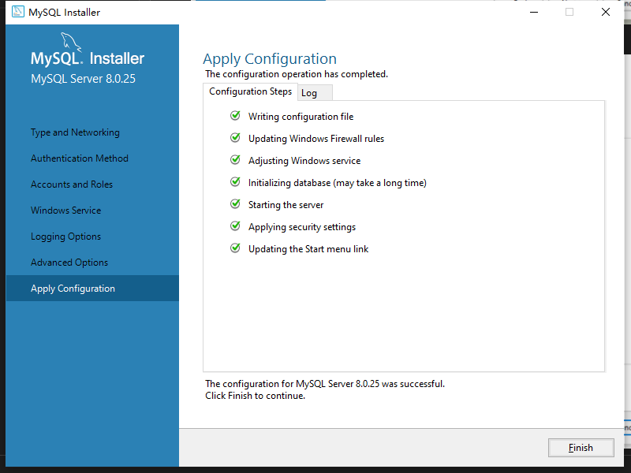Viewport: 631px width, 473px height.
Task: Select Windows Service sidebar step
Action: point(65,210)
